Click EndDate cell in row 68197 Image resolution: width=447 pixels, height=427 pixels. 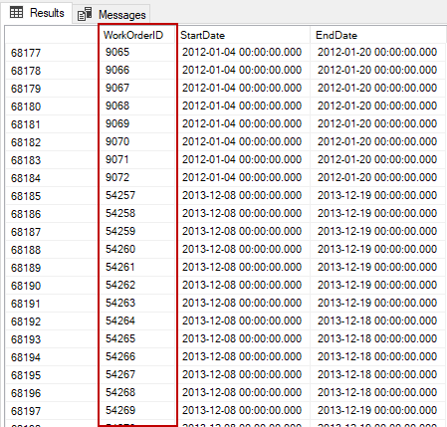click(378, 410)
